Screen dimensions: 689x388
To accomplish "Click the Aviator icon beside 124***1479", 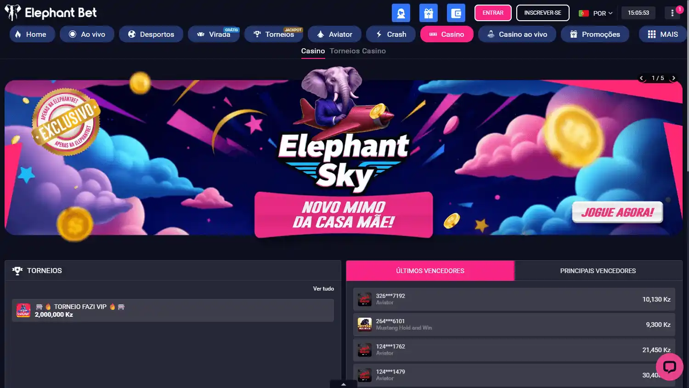I will [x=365, y=375].
